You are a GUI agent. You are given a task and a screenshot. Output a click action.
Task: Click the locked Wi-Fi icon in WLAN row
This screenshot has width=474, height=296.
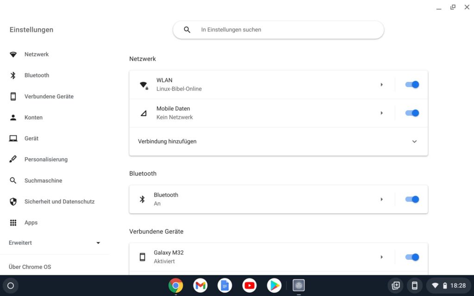(144, 85)
